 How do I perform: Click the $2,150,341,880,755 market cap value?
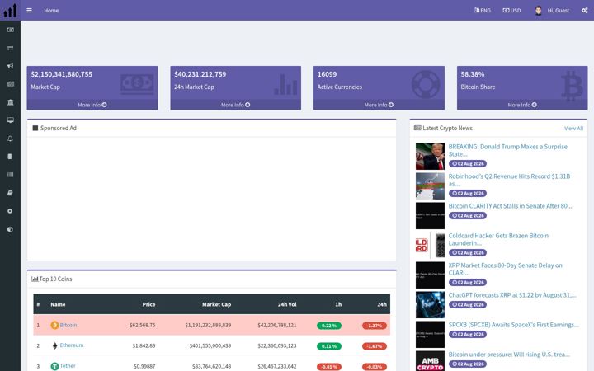[x=61, y=74]
